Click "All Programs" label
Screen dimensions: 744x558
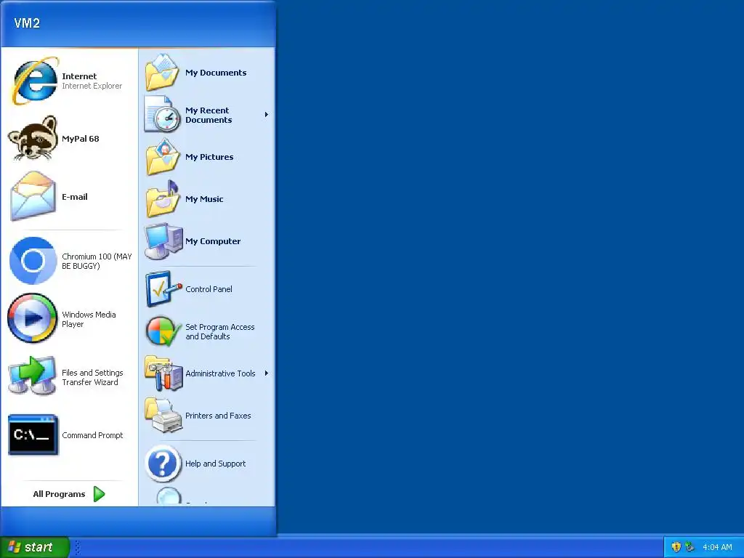pos(59,494)
